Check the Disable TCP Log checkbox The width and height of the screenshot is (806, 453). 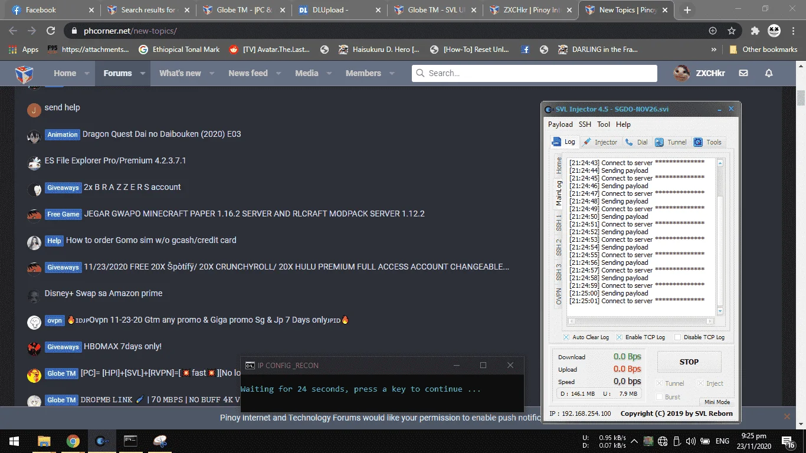pos(678,337)
